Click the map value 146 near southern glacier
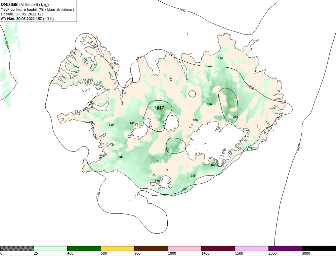The height and width of the screenshot is (256, 336). tap(157, 181)
